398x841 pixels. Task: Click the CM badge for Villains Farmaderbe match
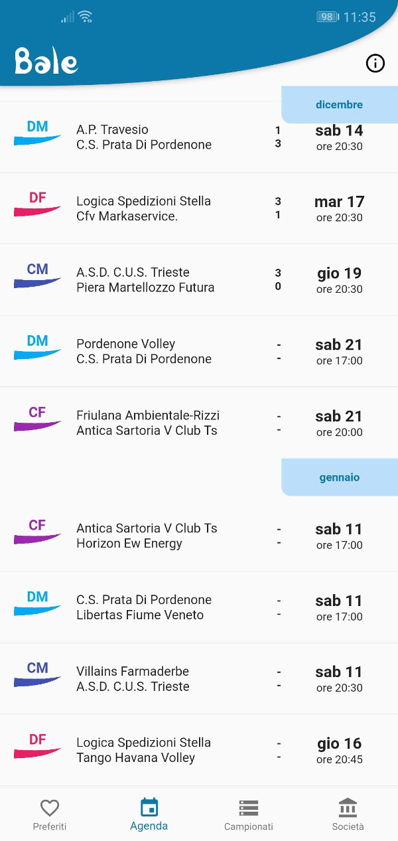point(38,674)
